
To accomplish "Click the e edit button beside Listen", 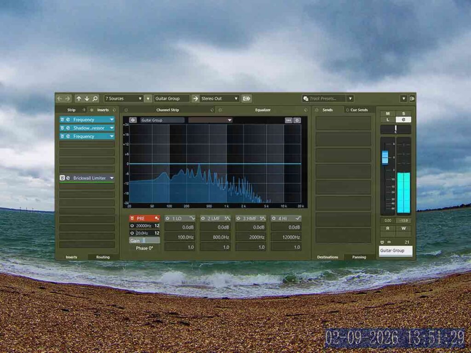I will (x=403, y=120).
